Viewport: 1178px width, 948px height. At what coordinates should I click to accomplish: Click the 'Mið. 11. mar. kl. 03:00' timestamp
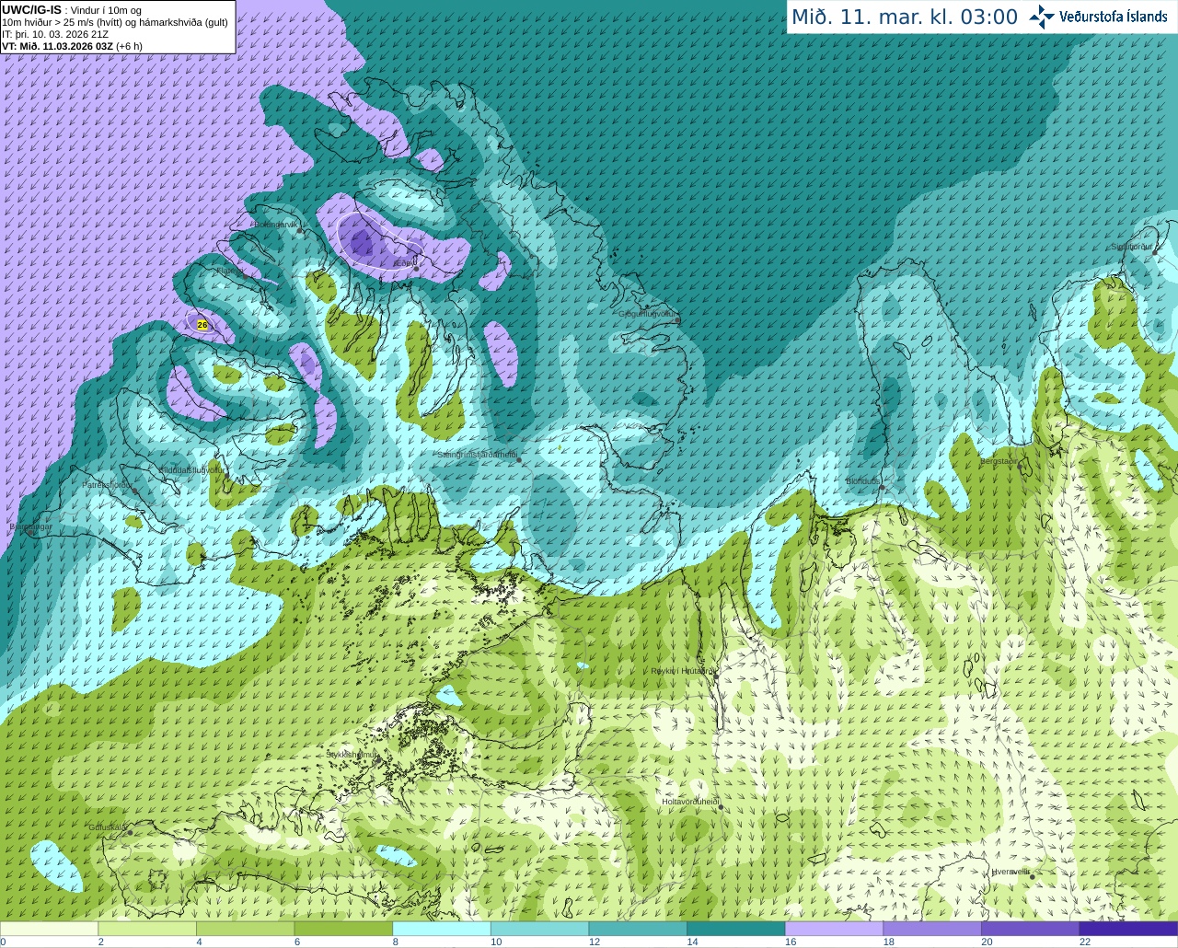coord(905,17)
